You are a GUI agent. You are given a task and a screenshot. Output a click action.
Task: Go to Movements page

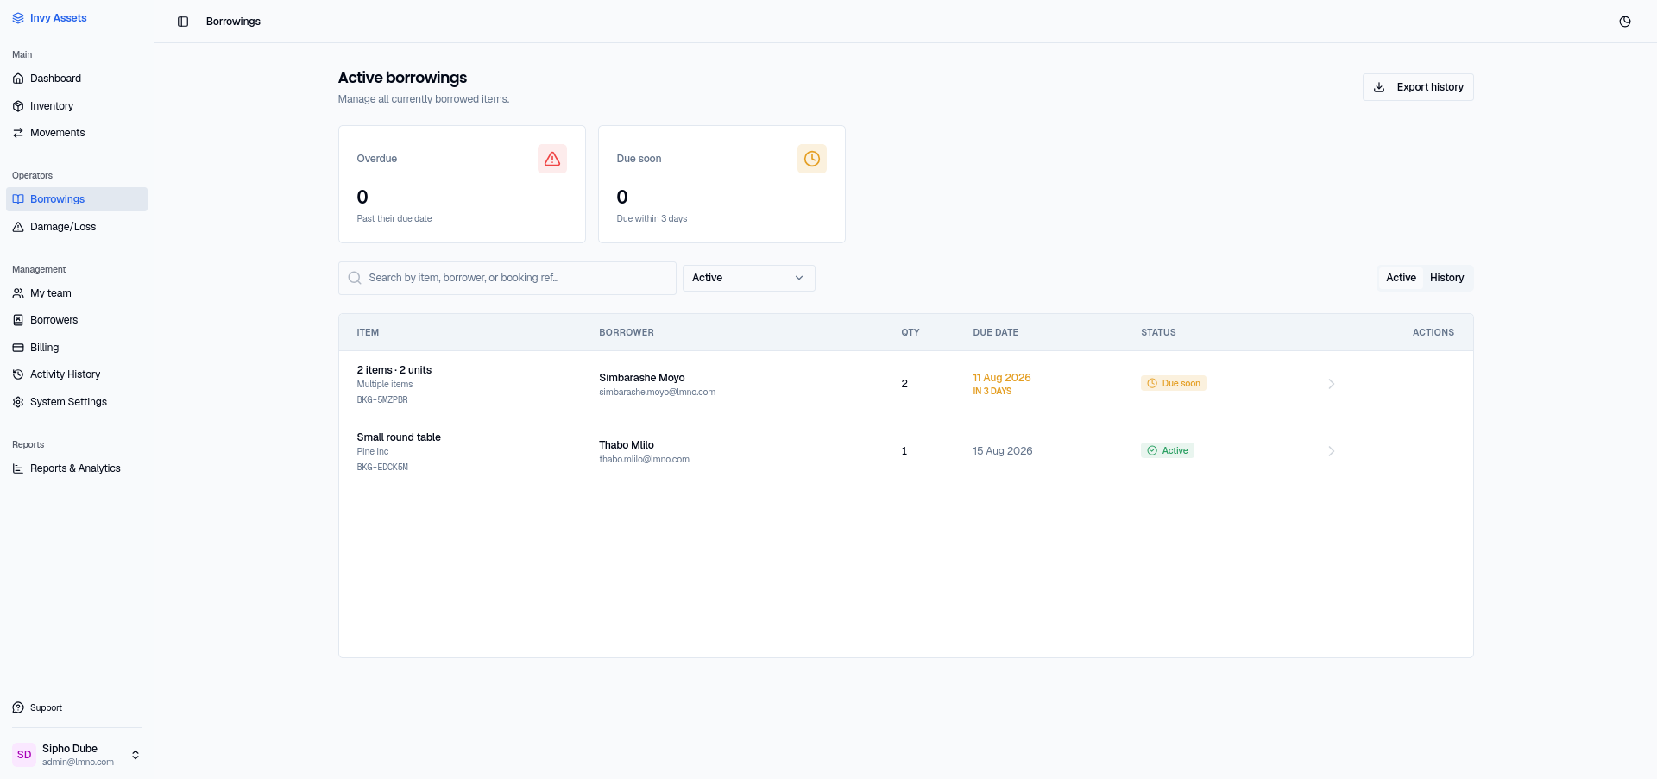[x=77, y=133]
